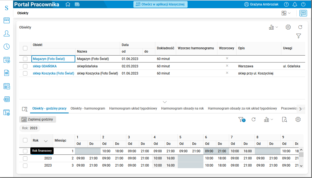Click Zaplanuj godziny button
The height and width of the screenshot is (178, 312).
coord(38,119)
